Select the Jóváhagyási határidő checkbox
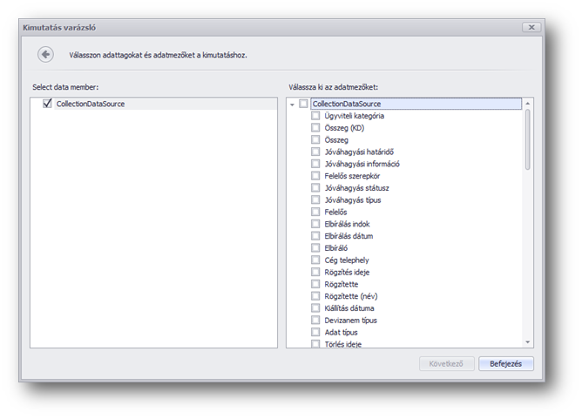Image resolution: width=582 pixels, height=419 pixels. click(315, 152)
